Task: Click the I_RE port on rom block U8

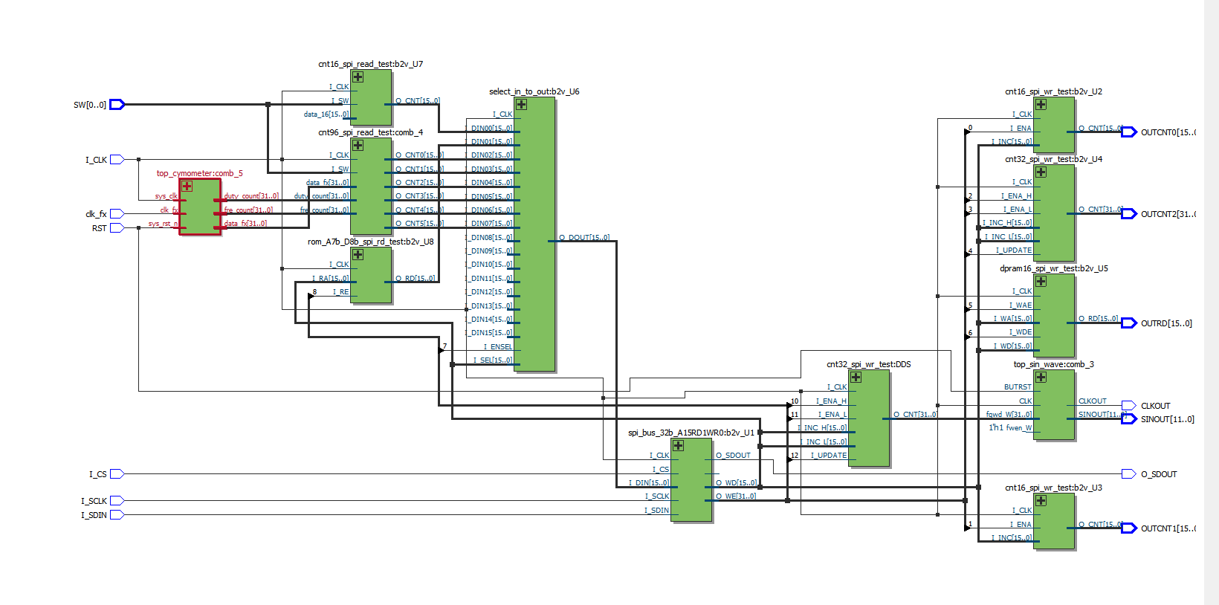Action: tap(340, 292)
